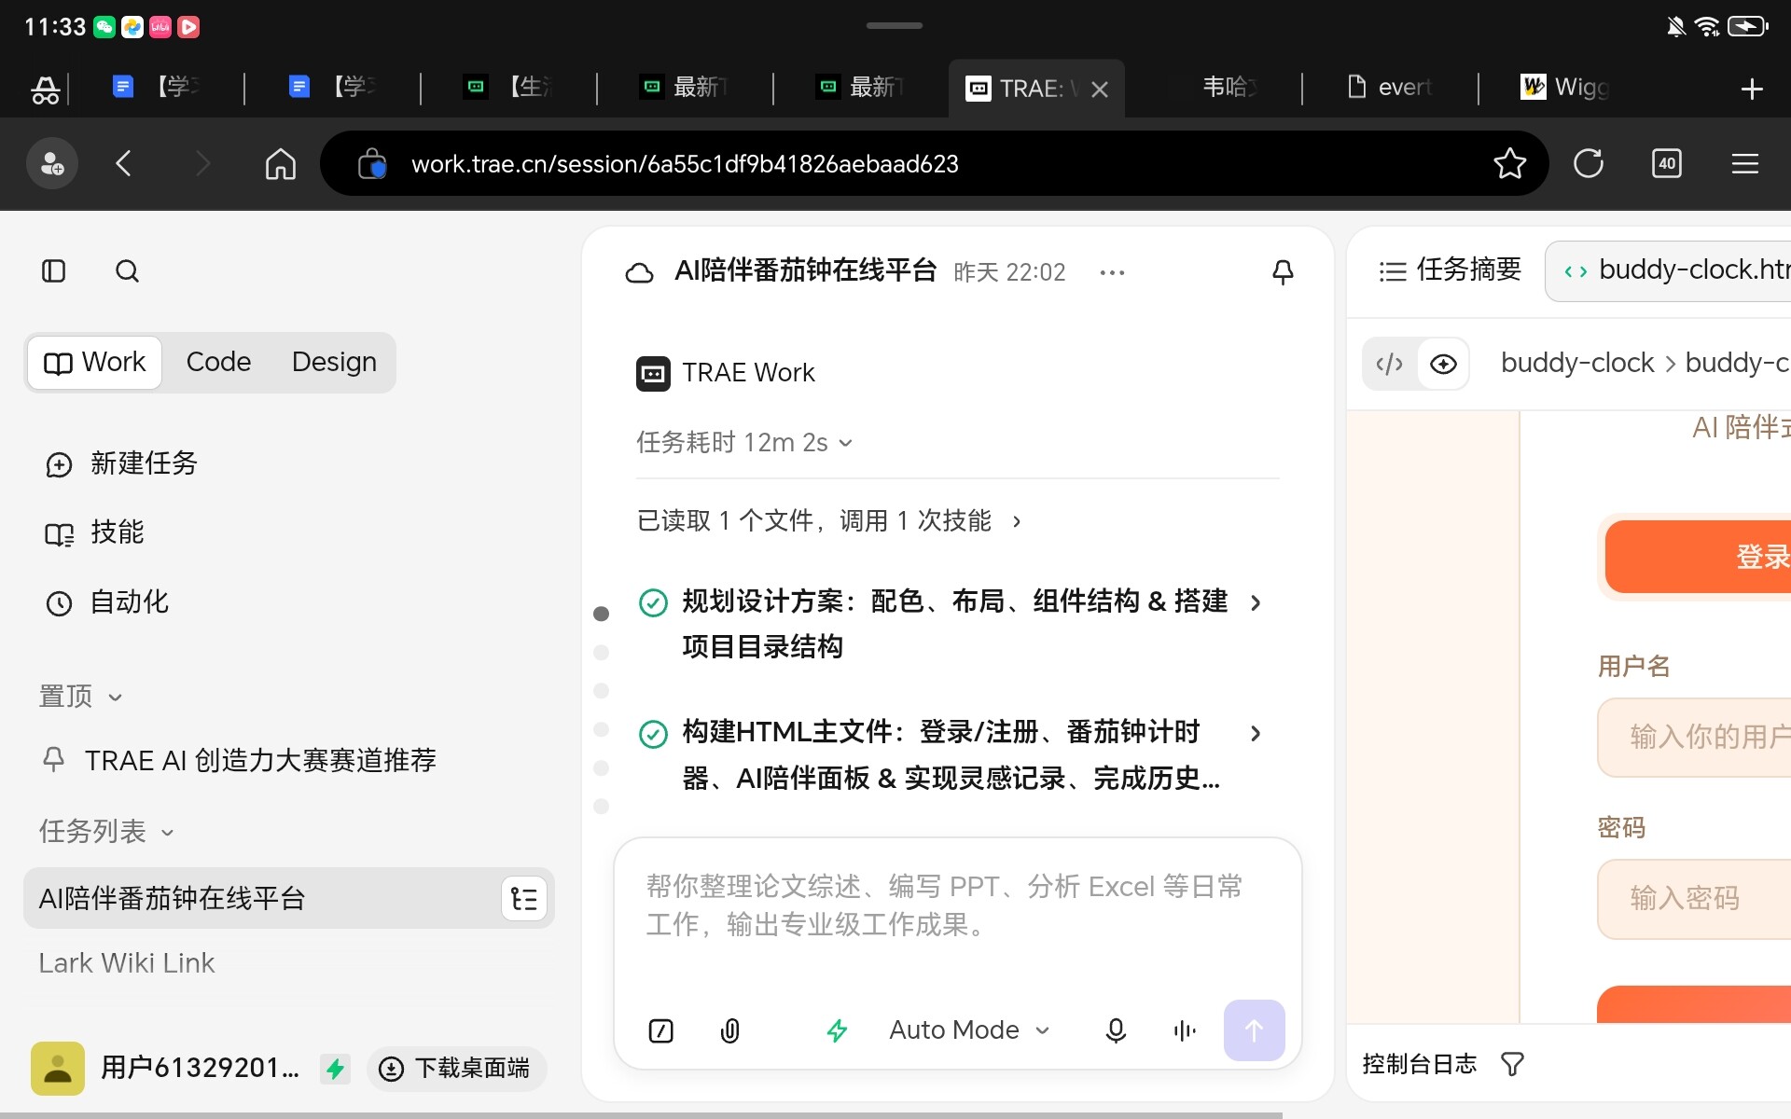Click the first dark timeline dot marker
Screen dimensions: 1791x1119
[602, 614]
